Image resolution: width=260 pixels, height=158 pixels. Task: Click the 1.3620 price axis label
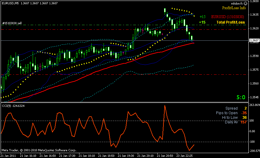(255, 28)
